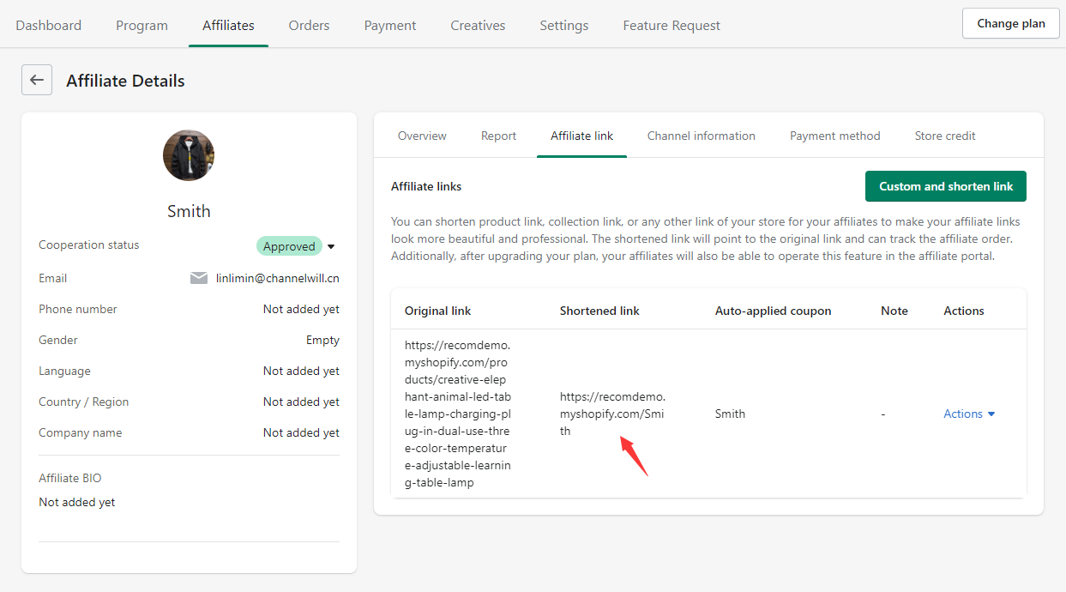Open Settings from top navigation
1066x592 pixels.
pyautogui.click(x=564, y=25)
